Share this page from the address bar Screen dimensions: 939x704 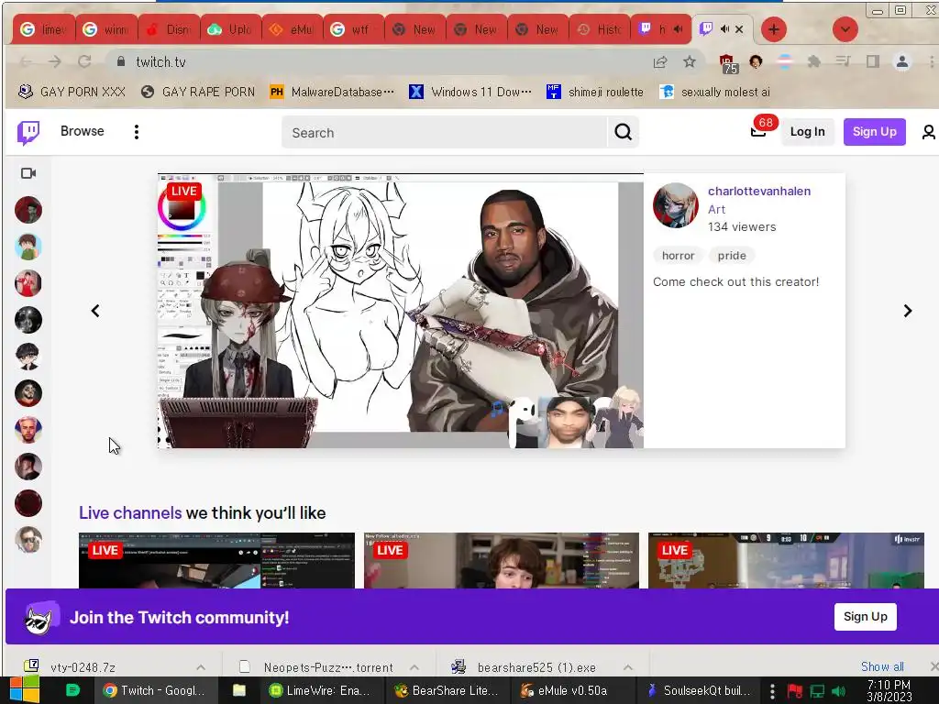click(660, 61)
